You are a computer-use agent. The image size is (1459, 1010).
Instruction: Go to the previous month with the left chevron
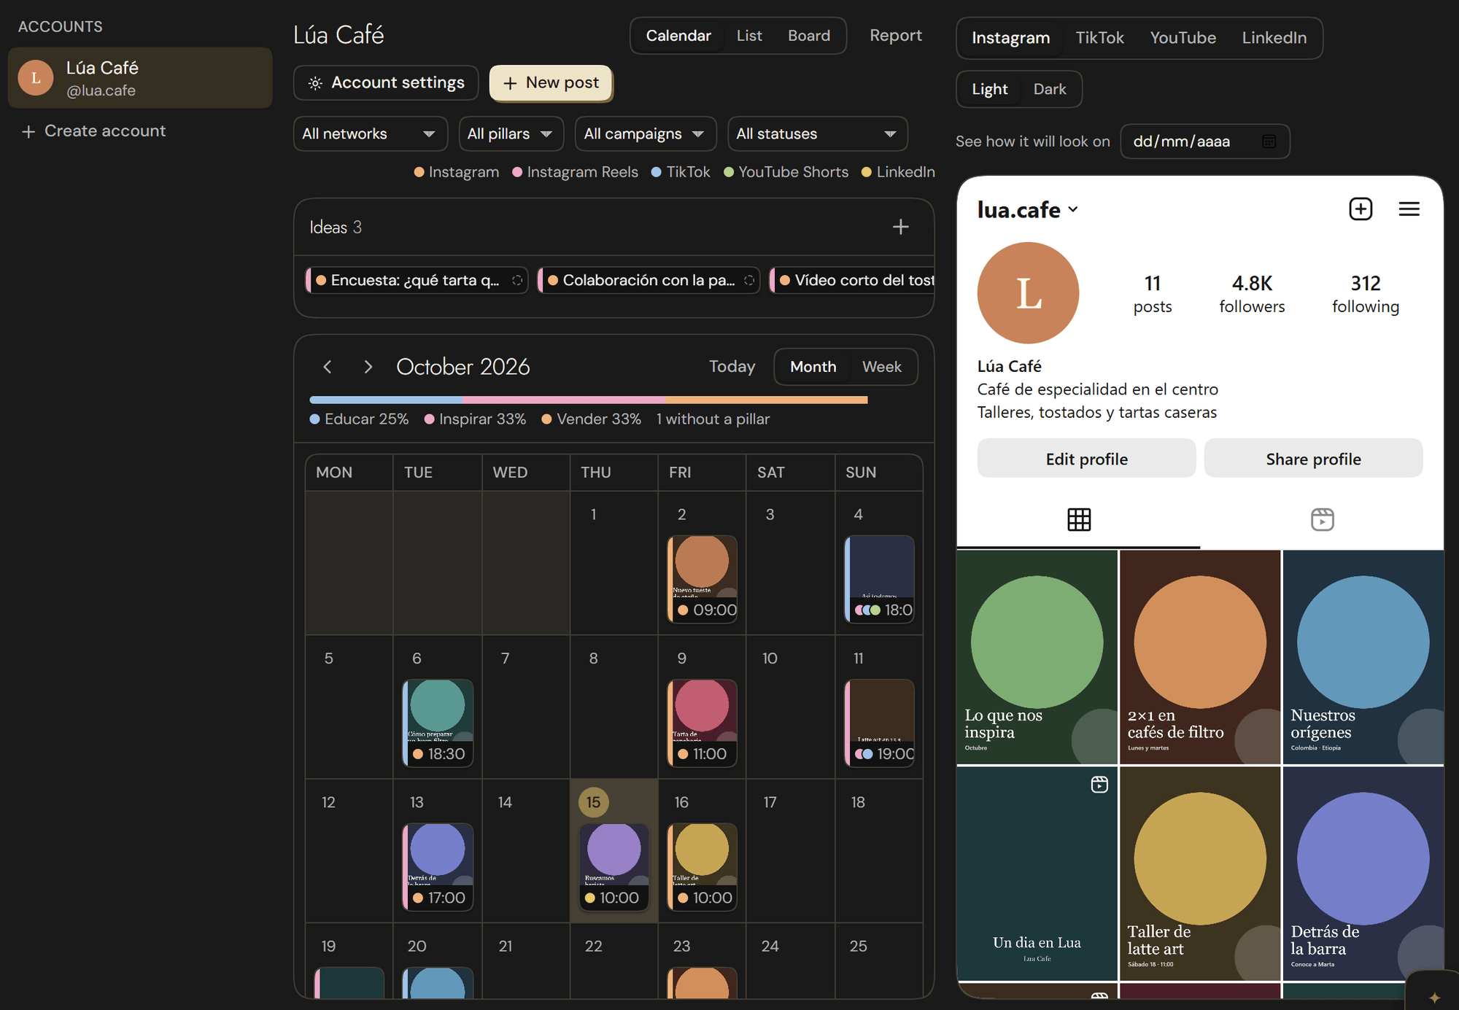click(328, 367)
